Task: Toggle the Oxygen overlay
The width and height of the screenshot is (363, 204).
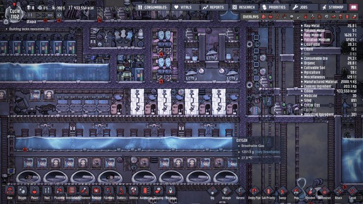Action: (264, 16)
